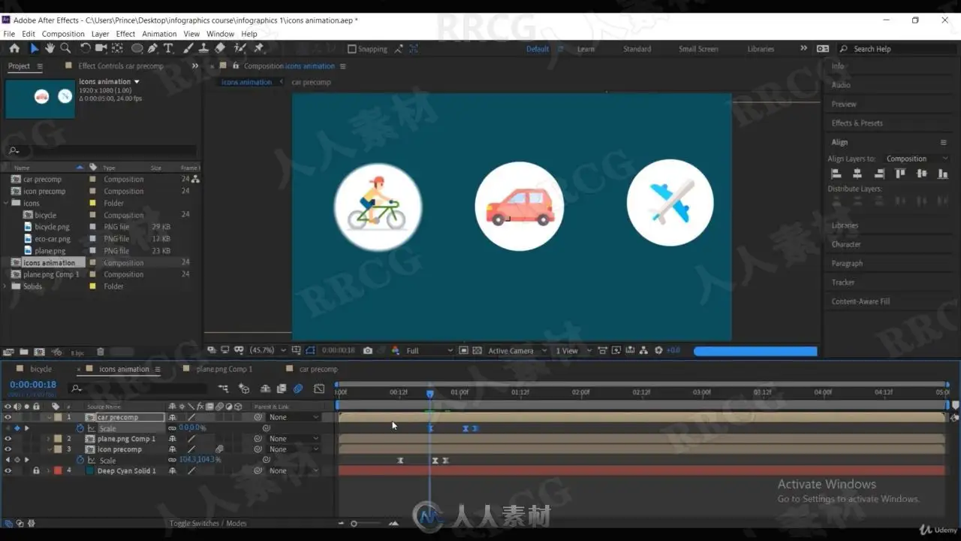Click the Show Channel color icon
The image size is (961, 541).
396,350
